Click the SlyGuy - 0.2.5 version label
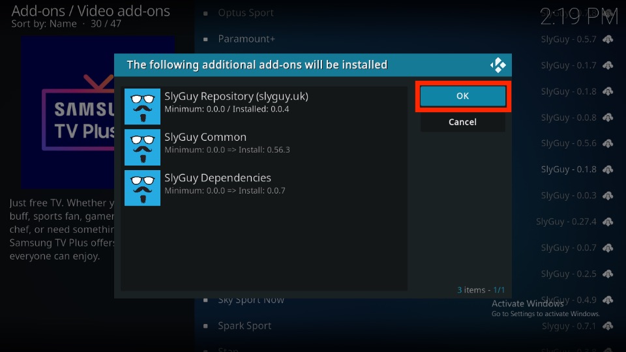Viewport: 626px width, 352px height. pyautogui.click(x=569, y=274)
